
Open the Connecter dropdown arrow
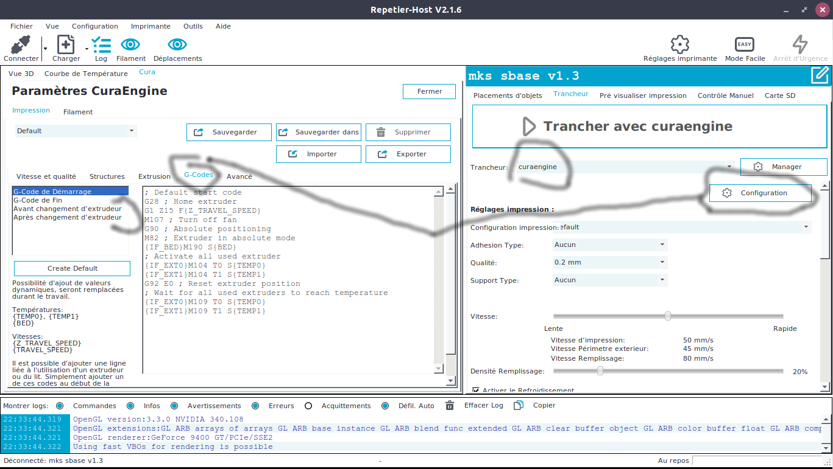coord(45,47)
